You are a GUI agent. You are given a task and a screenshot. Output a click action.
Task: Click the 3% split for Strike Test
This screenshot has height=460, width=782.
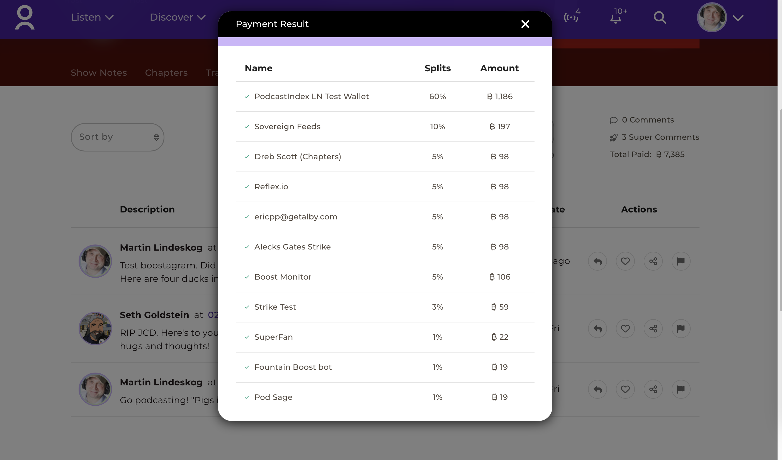[x=438, y=307]
